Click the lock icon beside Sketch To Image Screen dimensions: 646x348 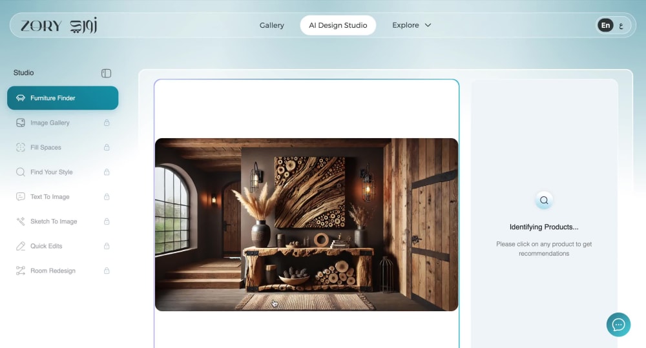tap(107, 221)
